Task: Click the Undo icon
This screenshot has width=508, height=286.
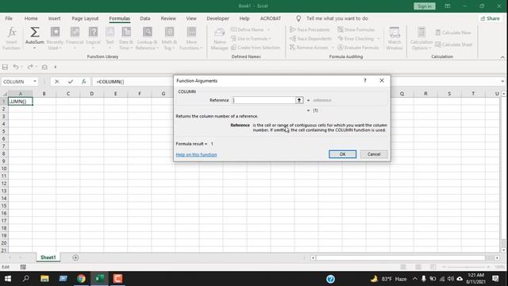Action: [15, 67]
